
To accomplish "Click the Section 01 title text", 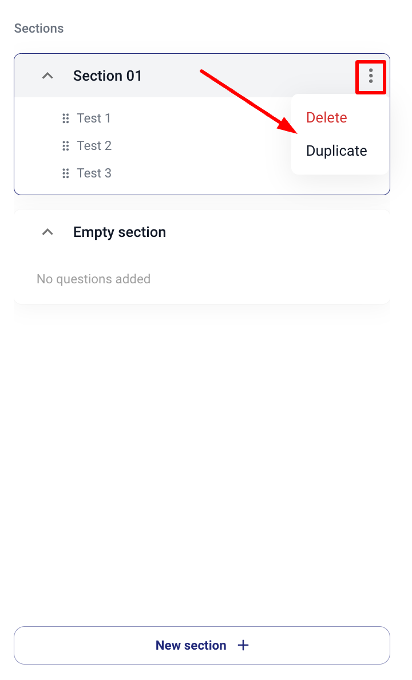I will point(108,76).
